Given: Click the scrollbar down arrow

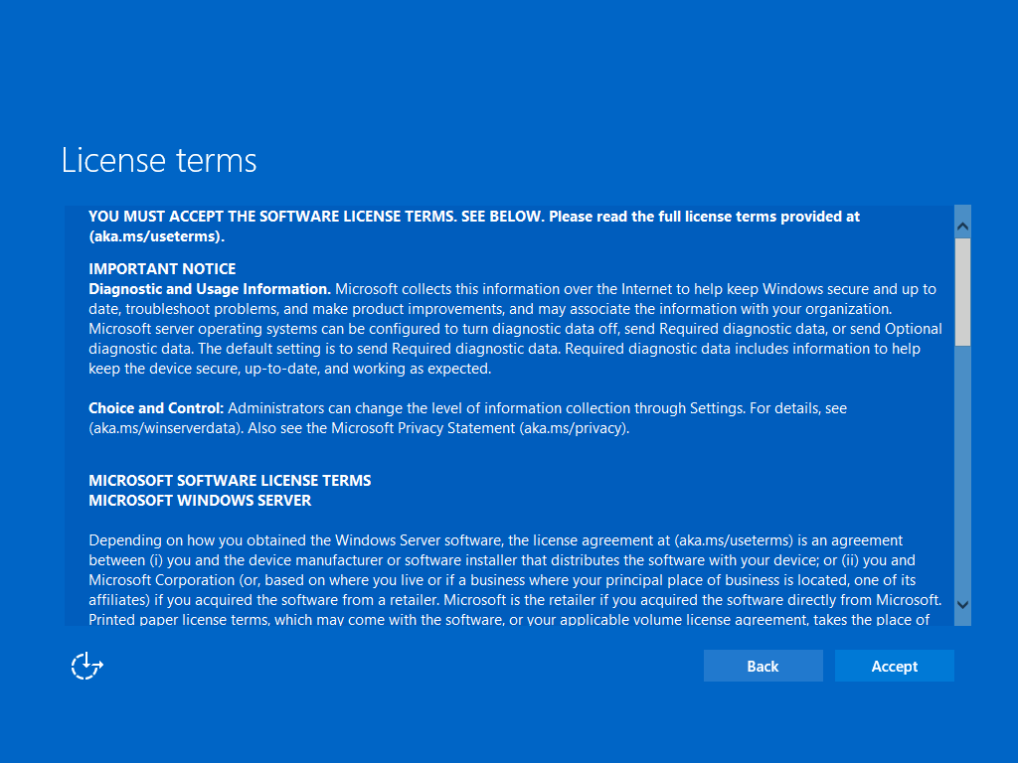Looking at the screenshot, I should [x=962, y=605].
